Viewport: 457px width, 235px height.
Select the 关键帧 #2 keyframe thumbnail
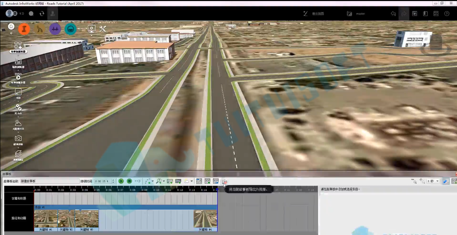[x=67, y=221]
